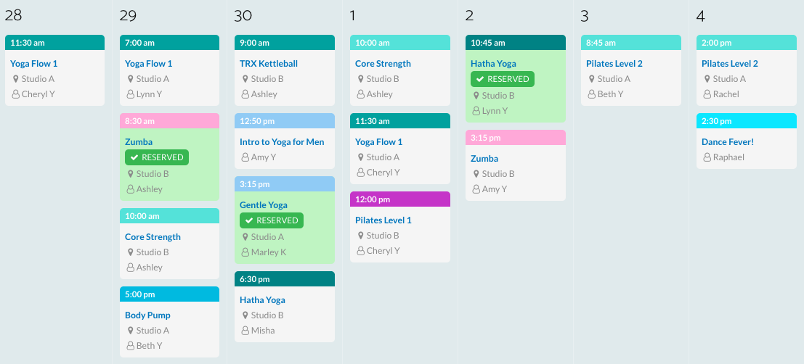Select day 30 column header
The width and height of the screenshot is (804, 364).
pos(243,16)
